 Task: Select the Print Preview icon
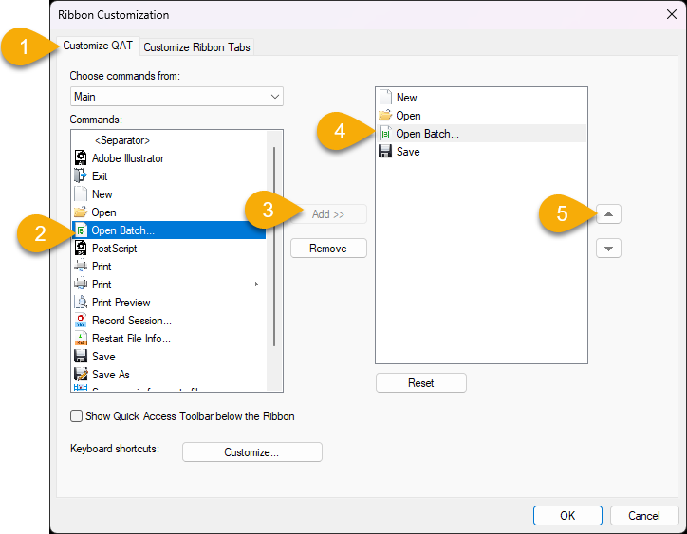click(81, 303)
